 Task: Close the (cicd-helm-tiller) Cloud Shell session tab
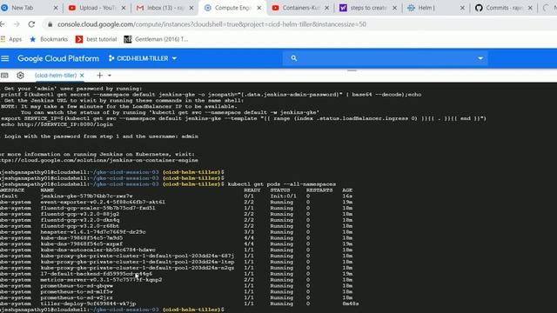pos(82,76)
